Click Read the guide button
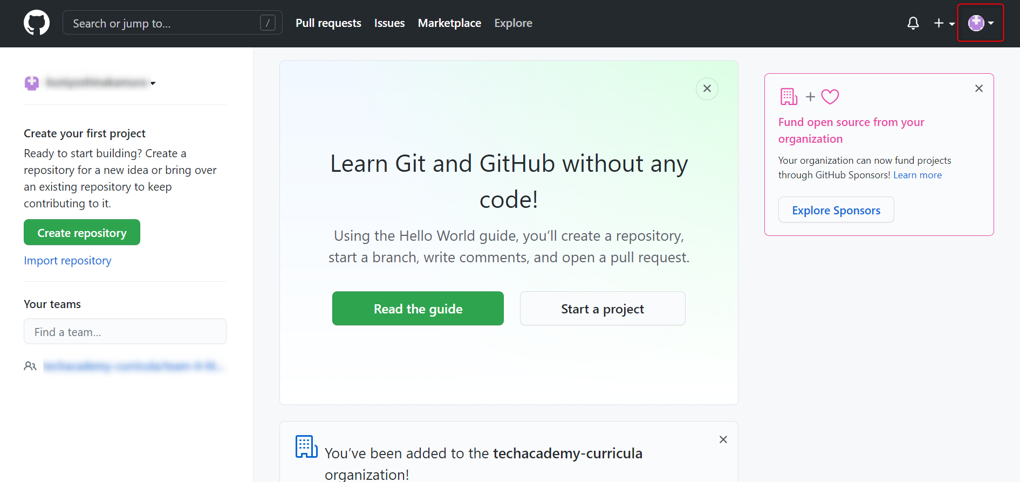Image resolution: width=1020 pixels, height=482 pixels. tap(418, 309)
